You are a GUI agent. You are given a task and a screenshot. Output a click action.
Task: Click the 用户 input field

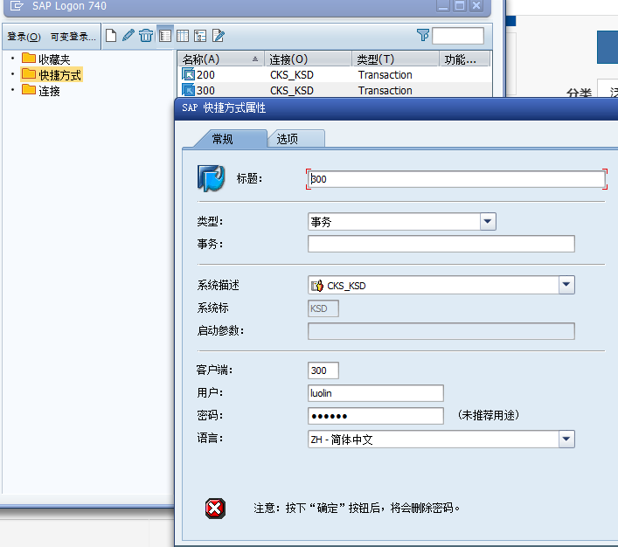[x=376, y=393]
